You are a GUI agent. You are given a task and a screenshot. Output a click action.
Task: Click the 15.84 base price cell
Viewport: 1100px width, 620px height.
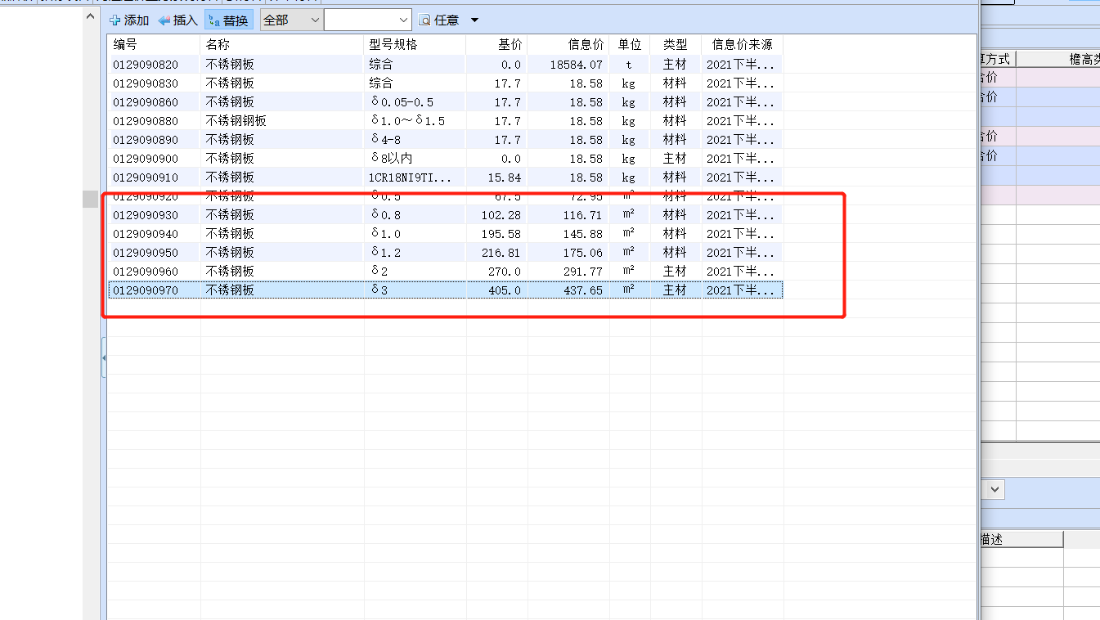(496, 177)
